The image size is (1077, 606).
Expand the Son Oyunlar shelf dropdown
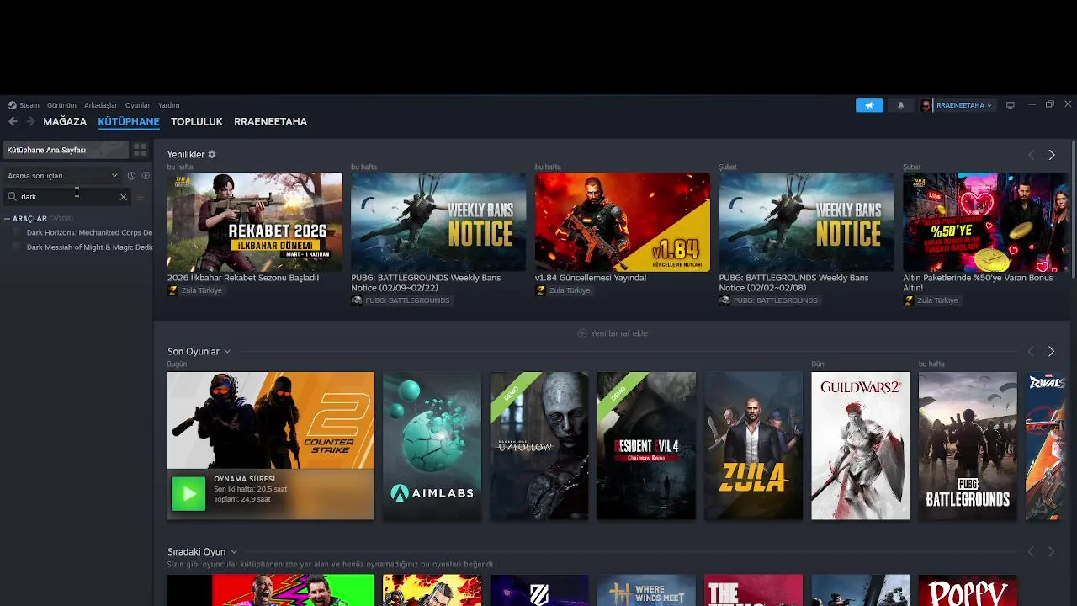pos(227,352)
